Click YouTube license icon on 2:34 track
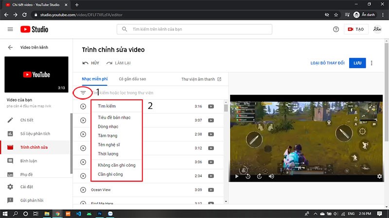The width and height of the screenshot is (389, 218). [x=211, y=176]
